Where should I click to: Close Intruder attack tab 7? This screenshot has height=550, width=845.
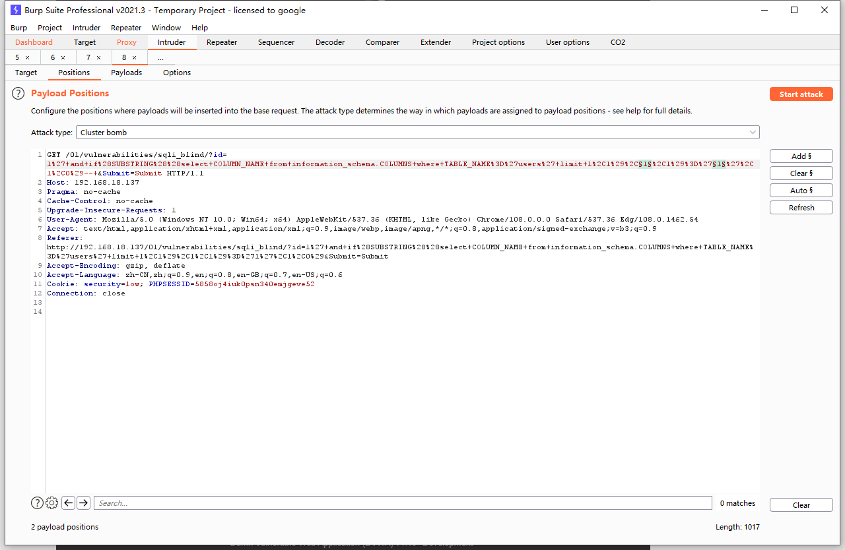[98, 58]
